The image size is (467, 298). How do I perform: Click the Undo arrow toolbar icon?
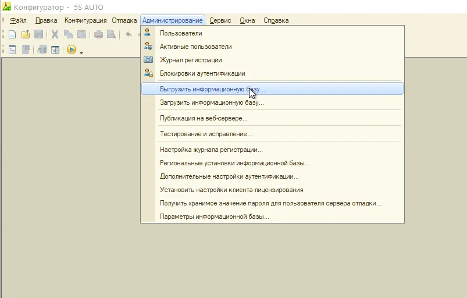click(129, 34)
